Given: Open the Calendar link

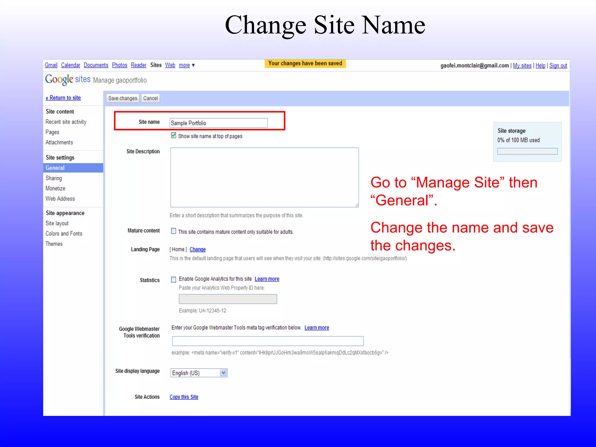Looking at the screenshot, I should click(x=70, y=65).
